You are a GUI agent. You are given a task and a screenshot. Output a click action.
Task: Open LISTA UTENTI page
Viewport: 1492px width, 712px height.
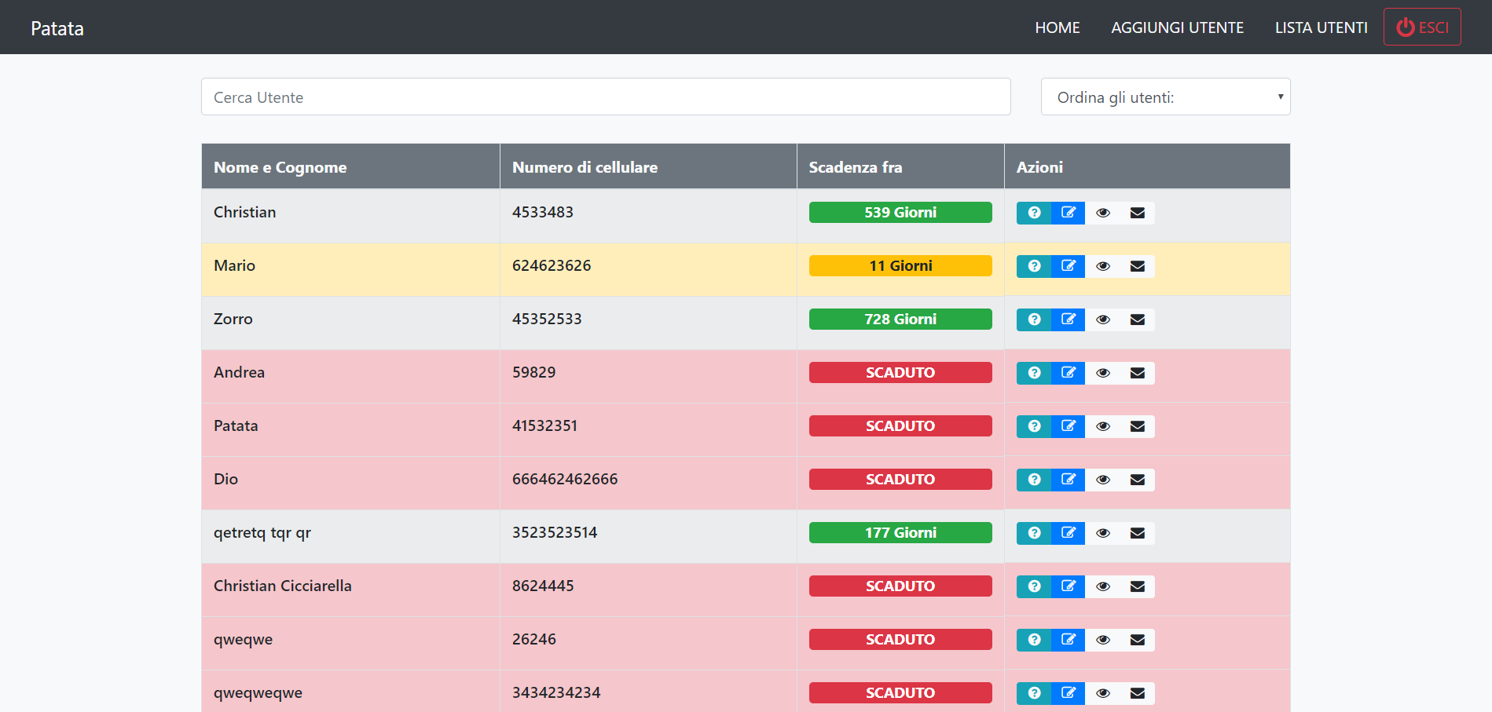click(x=1322, y=27)
